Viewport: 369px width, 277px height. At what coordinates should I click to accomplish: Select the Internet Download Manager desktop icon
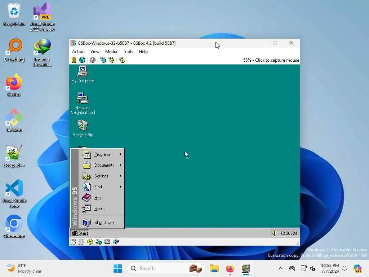click(x=42, y=53)
